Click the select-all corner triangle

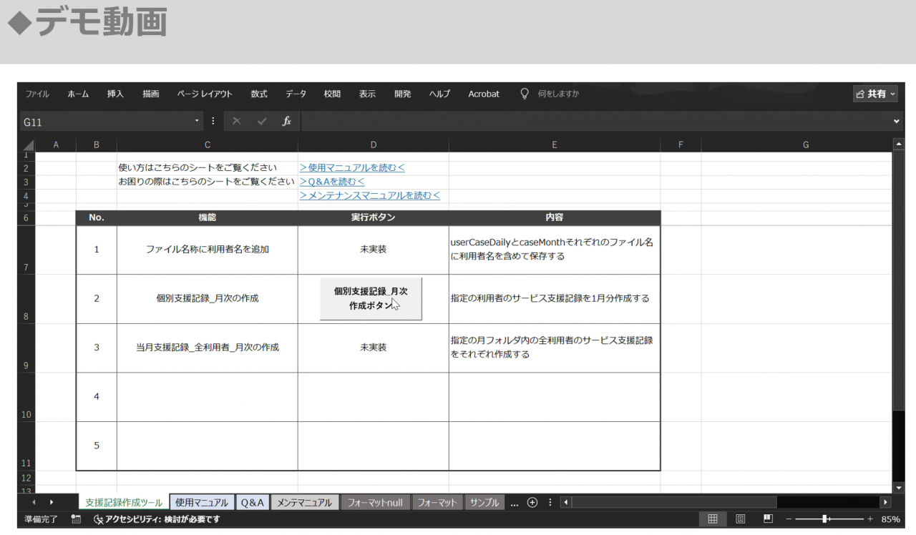point(29,145)
